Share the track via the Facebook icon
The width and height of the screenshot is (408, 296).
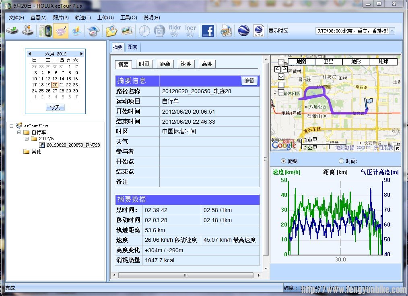[x=208, y=31]
